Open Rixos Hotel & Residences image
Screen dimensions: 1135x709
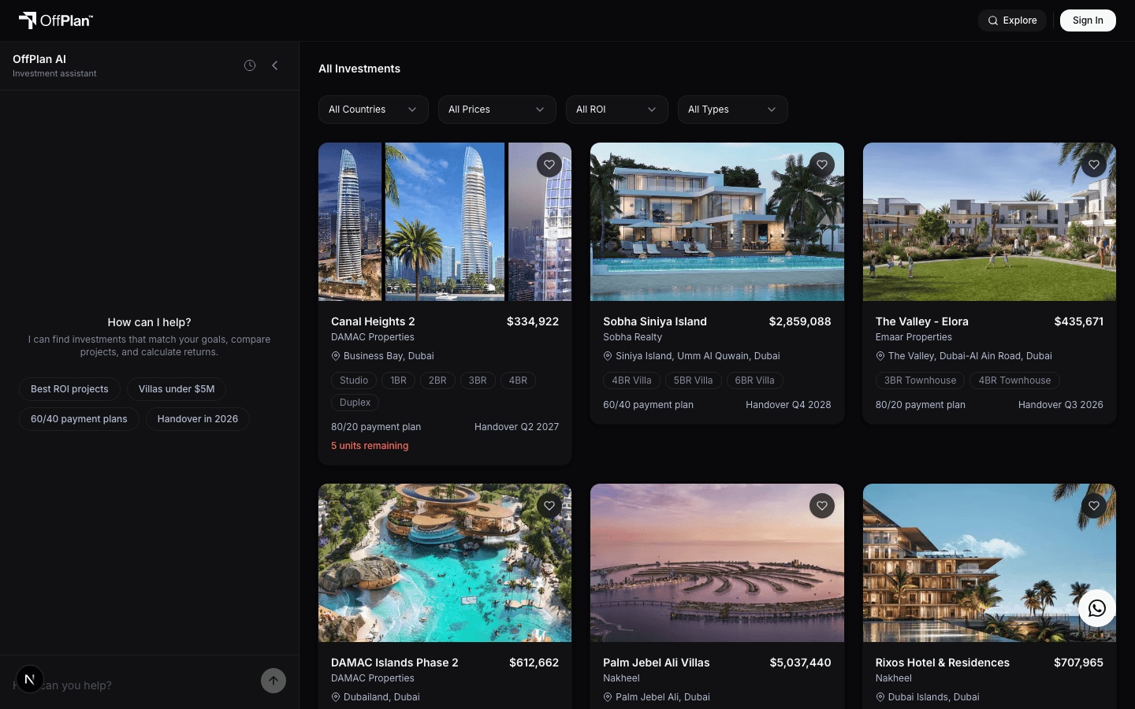point(989,562)
